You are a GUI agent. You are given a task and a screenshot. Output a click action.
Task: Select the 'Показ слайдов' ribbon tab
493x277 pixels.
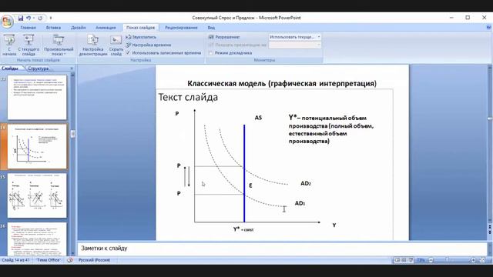pos(140,28)
